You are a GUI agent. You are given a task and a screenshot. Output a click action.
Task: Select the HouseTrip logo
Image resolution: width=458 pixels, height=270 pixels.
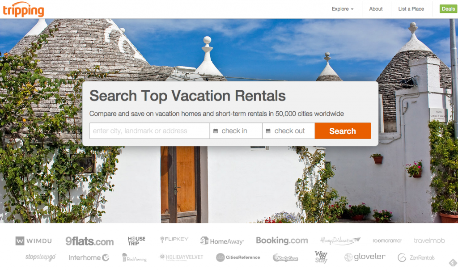coord(136,241)
